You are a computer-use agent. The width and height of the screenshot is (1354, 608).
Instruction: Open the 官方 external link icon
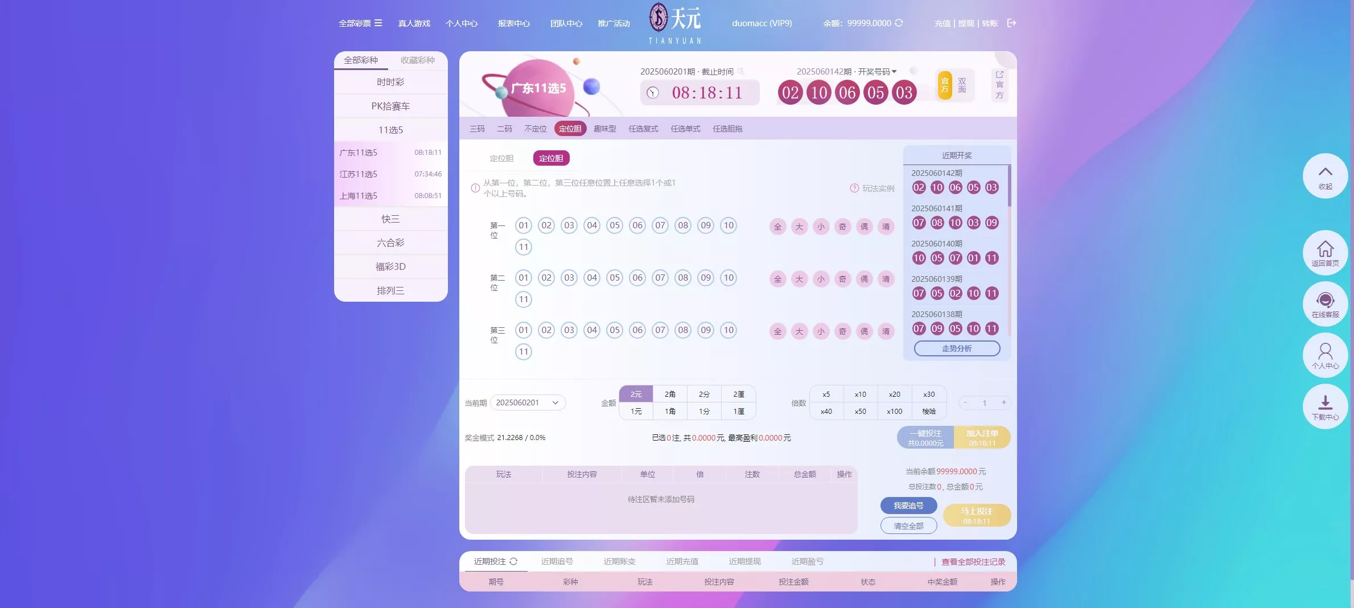(x=999, y=76)
